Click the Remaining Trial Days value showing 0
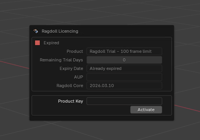 124,60
